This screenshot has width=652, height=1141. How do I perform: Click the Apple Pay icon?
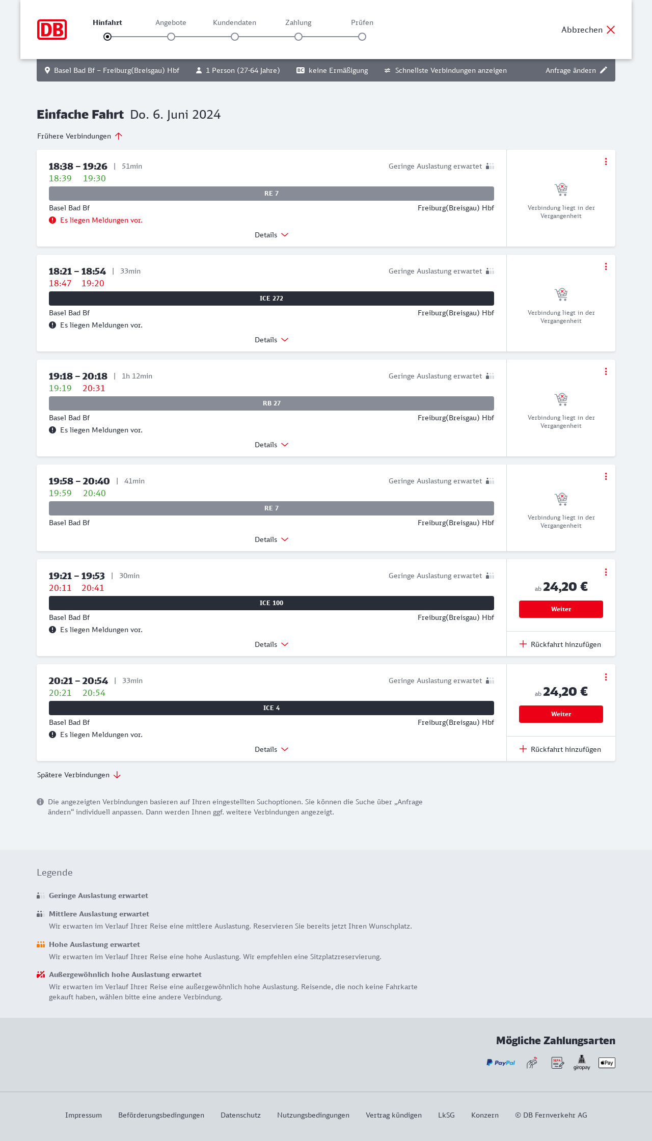[607, 1063]
